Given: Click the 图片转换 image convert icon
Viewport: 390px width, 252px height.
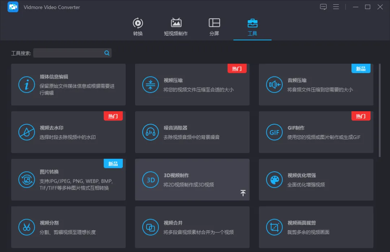Looking at the screenshot, I should click(x=27, y=179).
